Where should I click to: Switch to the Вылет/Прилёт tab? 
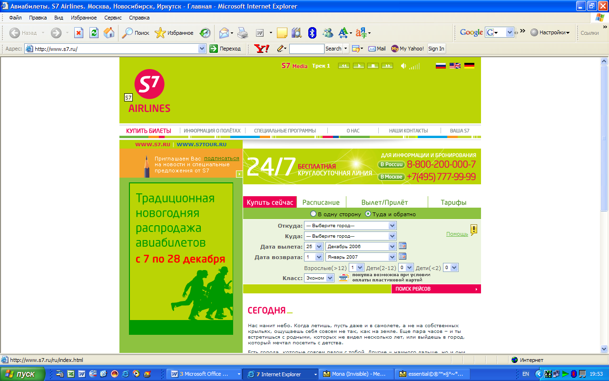click(384, 202)
